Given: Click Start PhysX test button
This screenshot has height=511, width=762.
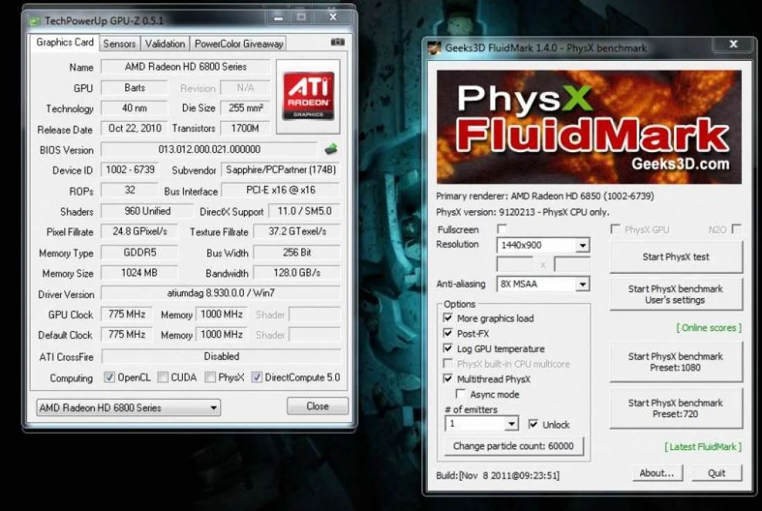Looking at the screenshot, I should 676,257.
